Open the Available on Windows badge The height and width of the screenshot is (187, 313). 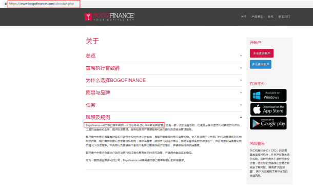pyautogui.click(x=268, y=96)
